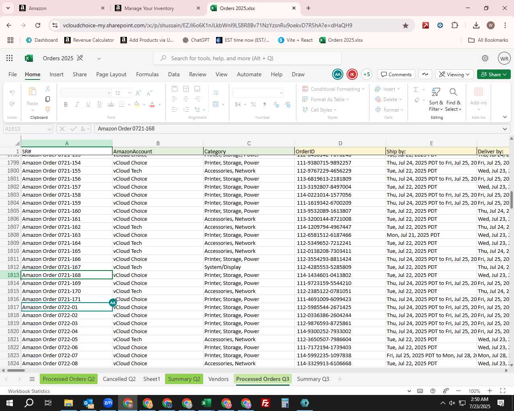Switch to the Amazon browser tab
The image size is (514, 411).
[x=62, y=8]
